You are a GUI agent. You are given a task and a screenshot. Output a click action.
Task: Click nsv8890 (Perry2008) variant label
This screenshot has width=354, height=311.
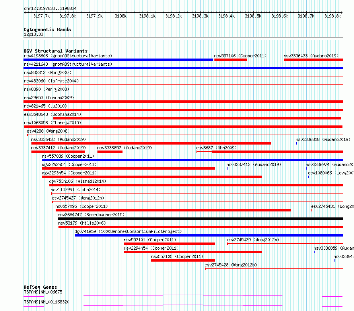[x=47, y=89]
